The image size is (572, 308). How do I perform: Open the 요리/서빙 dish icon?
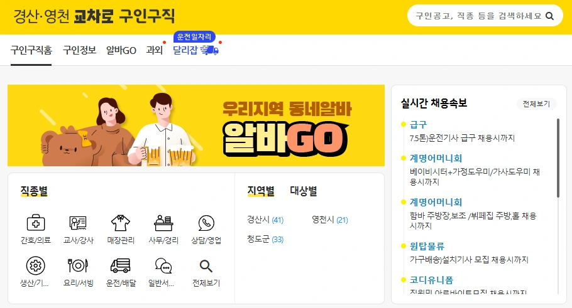coord(78,265)
